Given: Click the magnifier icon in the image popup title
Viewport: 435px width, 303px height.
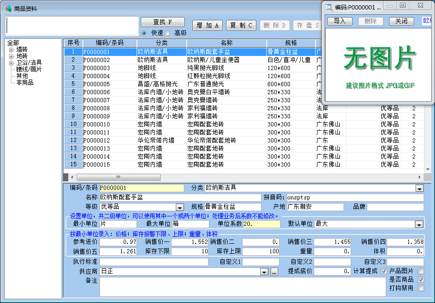Looking at the screenshot, I should [329, 7].
